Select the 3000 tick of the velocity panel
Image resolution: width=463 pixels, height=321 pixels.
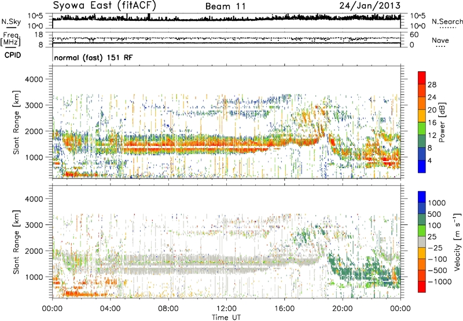click(x=34, y=225)
